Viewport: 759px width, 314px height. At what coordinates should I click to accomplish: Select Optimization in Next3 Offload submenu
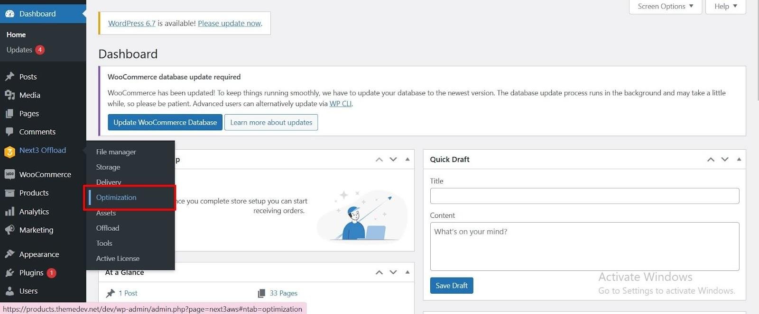pos(116,197)
